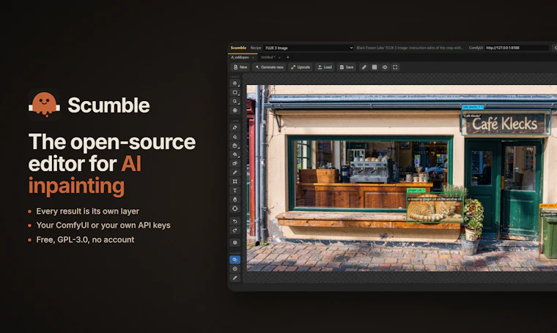Switch to the Untitled tab
The height and width of the screenshot is (333, 557).
pyautogui.click(x=268, y=57)
